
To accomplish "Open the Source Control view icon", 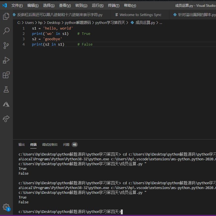I will [6, 46].
